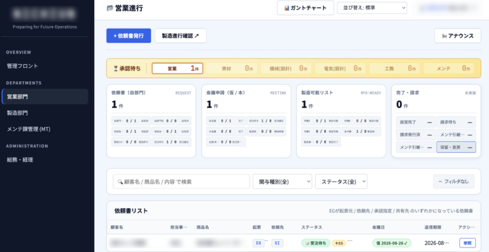Screen dimensions: 489x252
Task: Click the 依頼先 column header
Action: click(278, 227)
